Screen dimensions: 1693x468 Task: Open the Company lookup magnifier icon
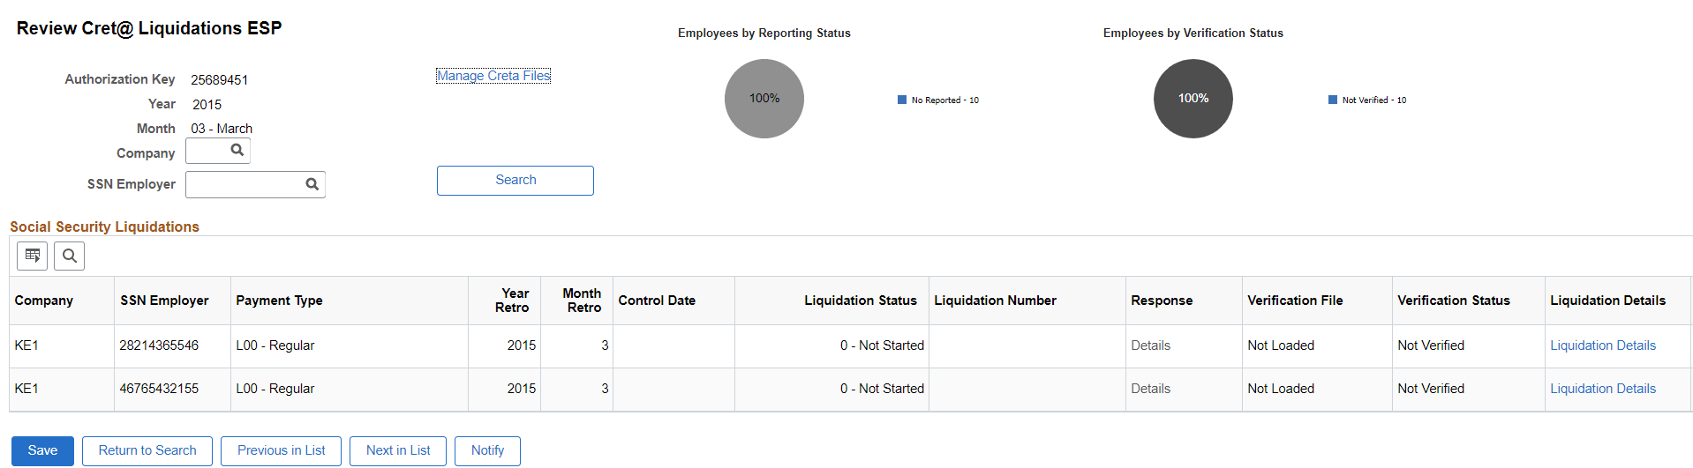(237, 151)
